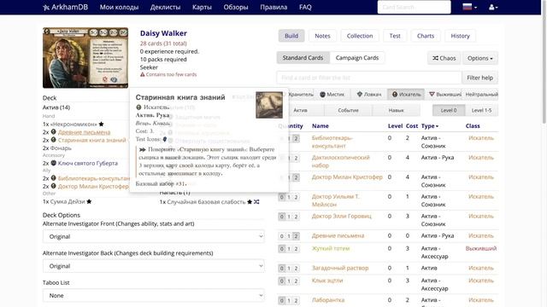Image resolution: width=547 pixels, height=307 pixels.
Task: Toggle the Искатель faction filter
Action: 406,95
